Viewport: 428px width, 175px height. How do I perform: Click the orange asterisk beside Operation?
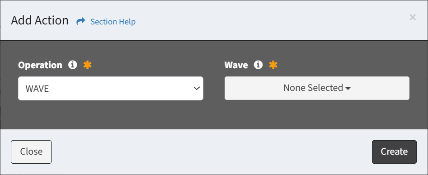[87, 65]
